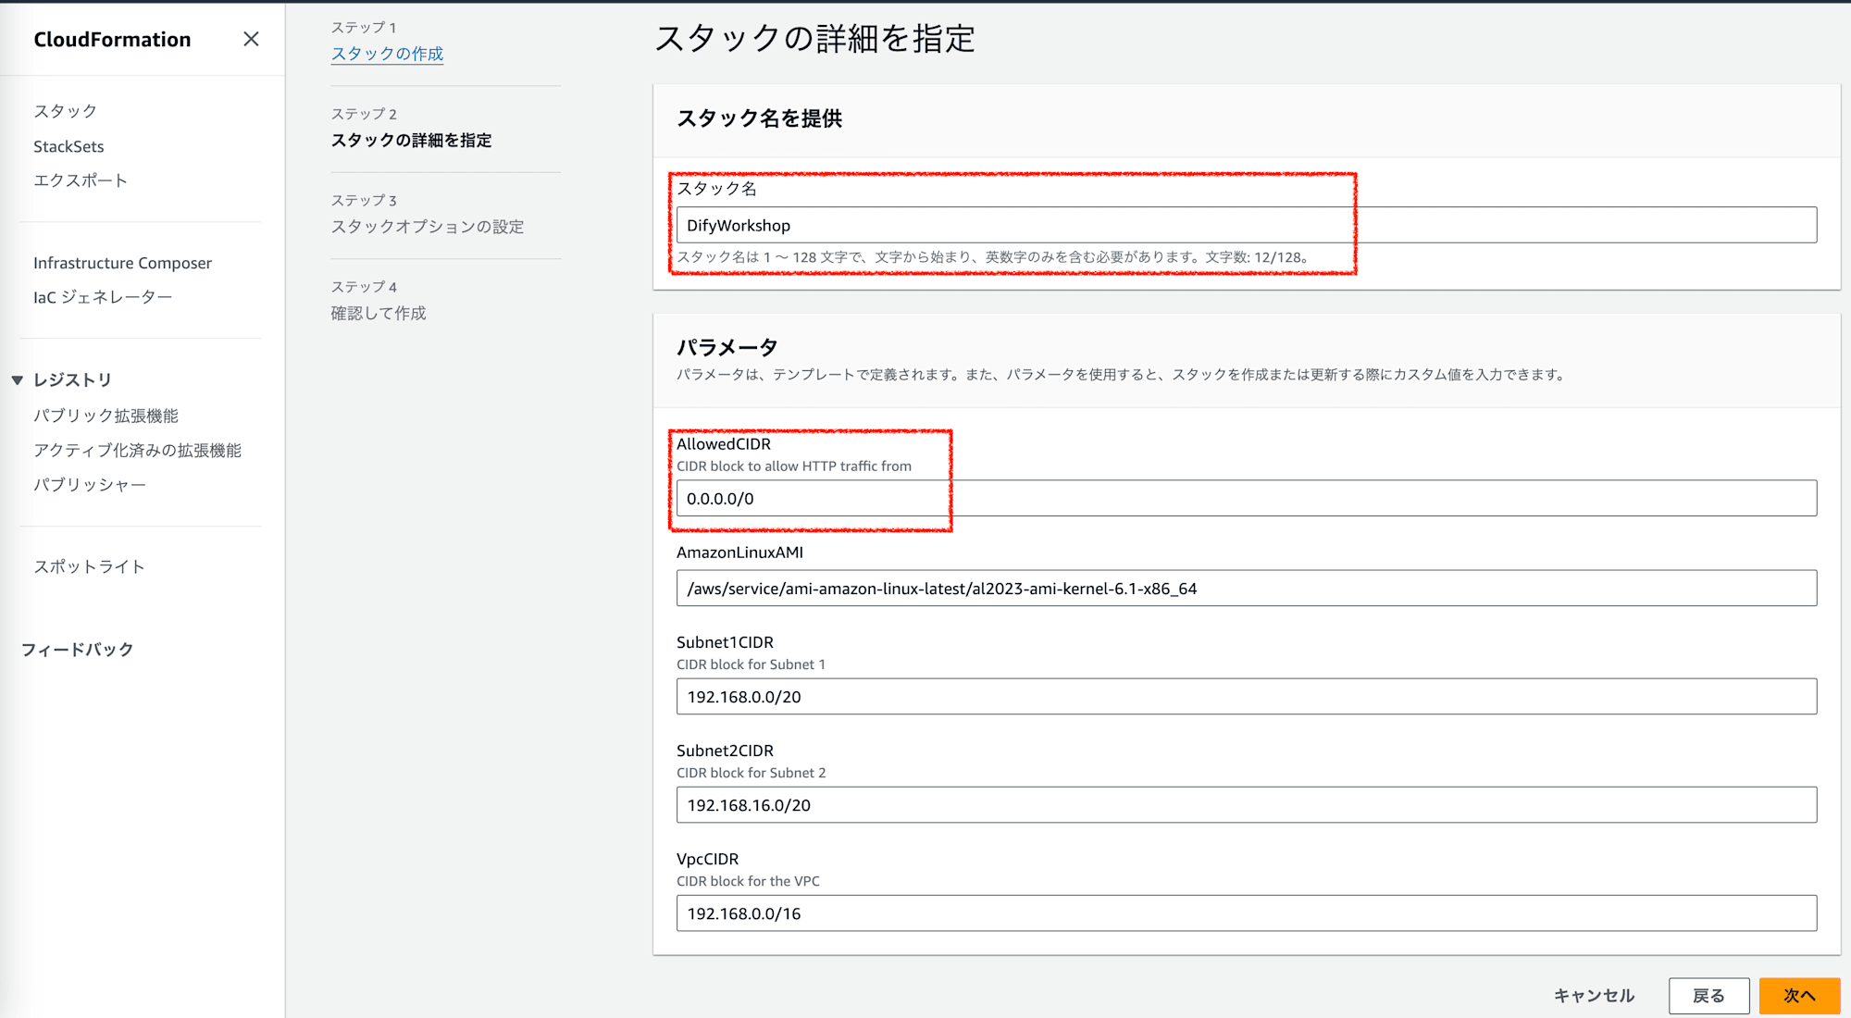
Task: Open パブリック拡張機能 in the registry
Action: coord(106,416)
